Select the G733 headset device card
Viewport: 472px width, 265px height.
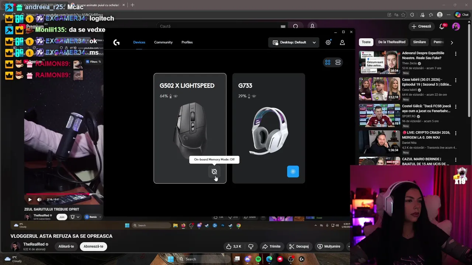click(x=268, y=128)
